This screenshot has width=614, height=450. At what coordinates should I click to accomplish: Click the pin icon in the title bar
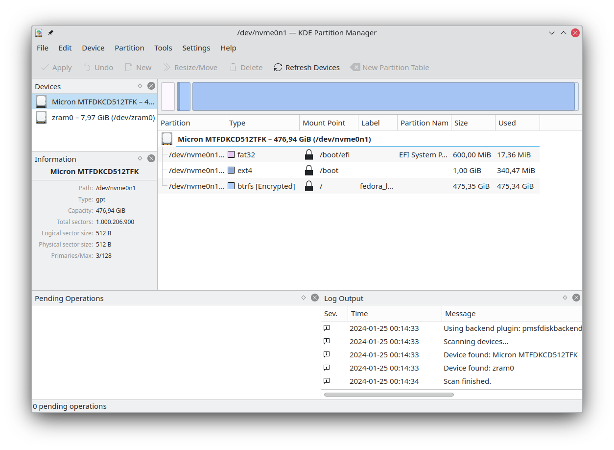pos(50,33)
